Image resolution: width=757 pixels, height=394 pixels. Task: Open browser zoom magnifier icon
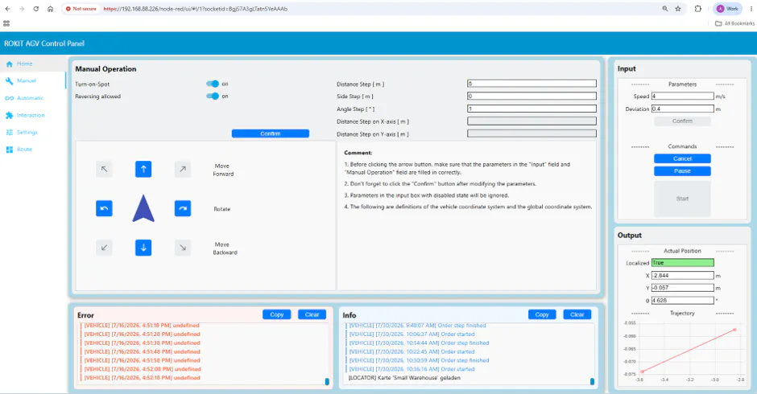664,9
